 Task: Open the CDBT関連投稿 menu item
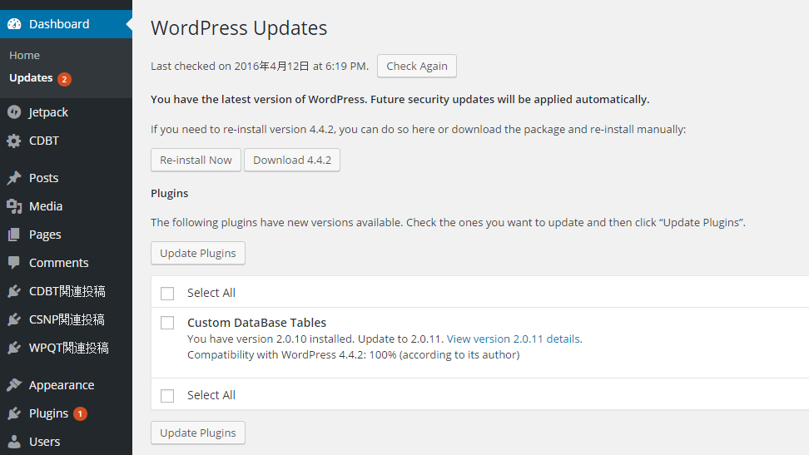point(67,291)
